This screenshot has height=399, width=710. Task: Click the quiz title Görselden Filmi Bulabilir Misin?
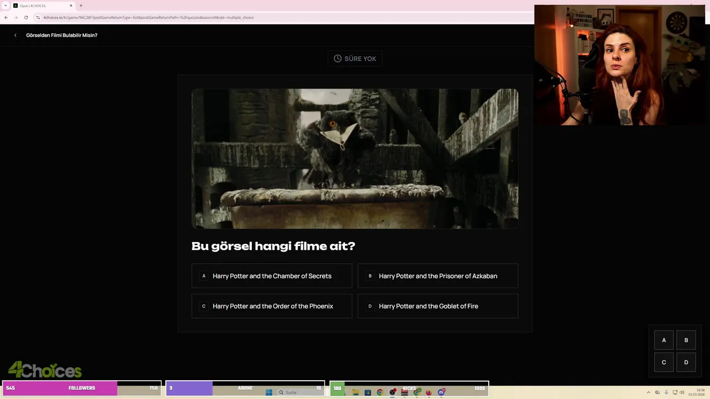tap(62, 35)
